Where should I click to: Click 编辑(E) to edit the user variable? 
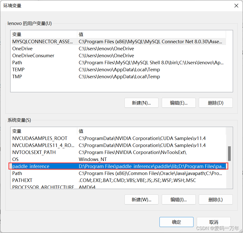click(178, 103)
